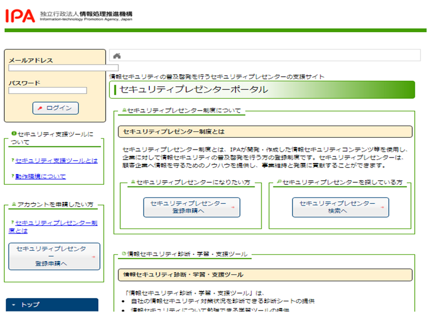Click the arrow icon beside トップ
This screenshot has height=312, width=427.
coord(14,305)
